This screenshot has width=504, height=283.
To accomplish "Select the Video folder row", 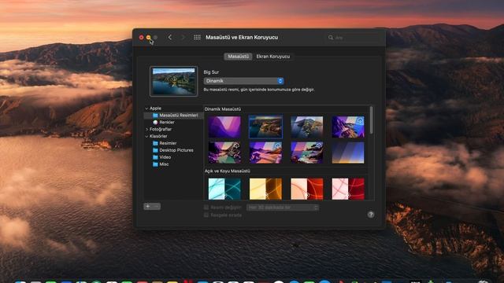I will tap(173, 157).
